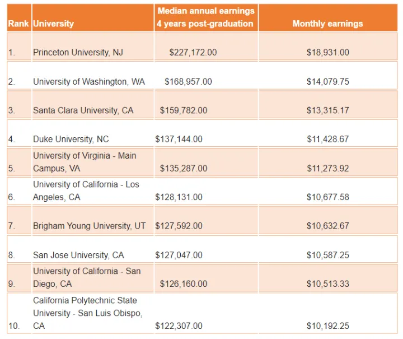Screen dimensions: 403x339
Task: Click the Santa Clara University, CA cell
Action: coord(83,110)
